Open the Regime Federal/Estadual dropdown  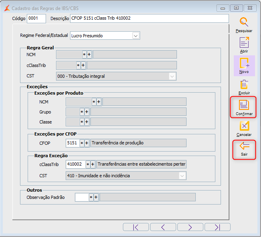136,36
